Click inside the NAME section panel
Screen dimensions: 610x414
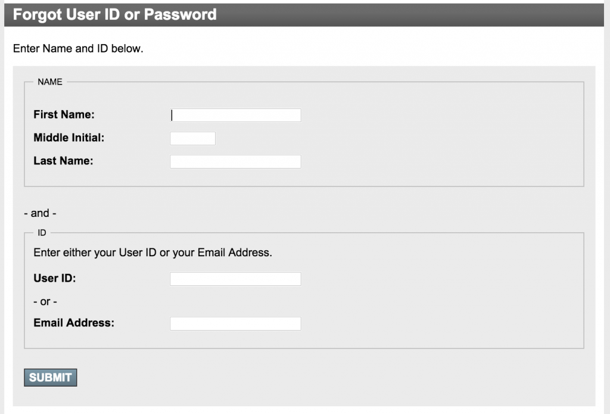point(417,131)
